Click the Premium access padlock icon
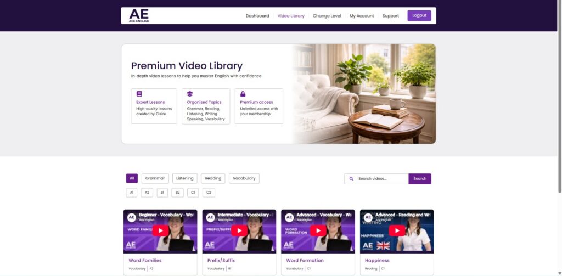This screenshot has width=562, height=276. click(x=243, y=94)
